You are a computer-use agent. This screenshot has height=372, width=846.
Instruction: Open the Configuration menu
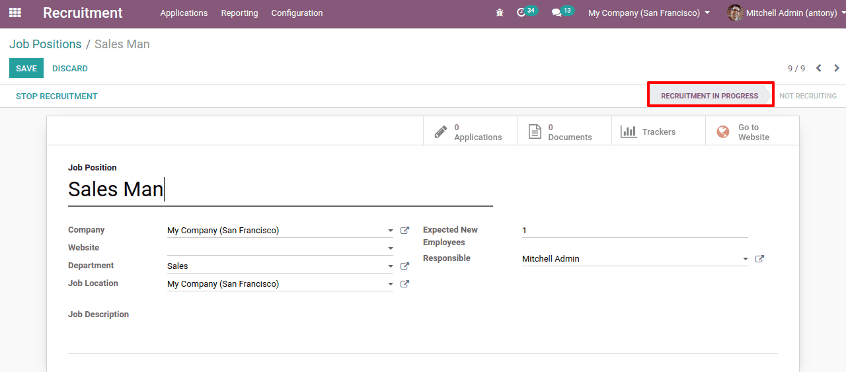[x=297, y=13]
